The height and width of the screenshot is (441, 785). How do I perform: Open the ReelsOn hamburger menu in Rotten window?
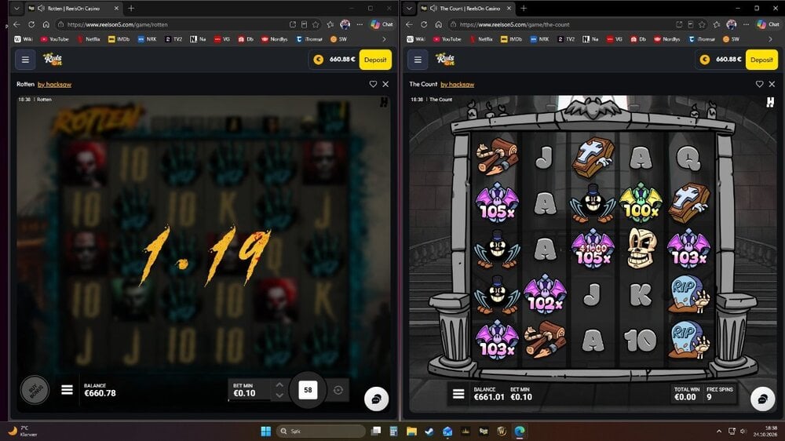pos(25,60)
